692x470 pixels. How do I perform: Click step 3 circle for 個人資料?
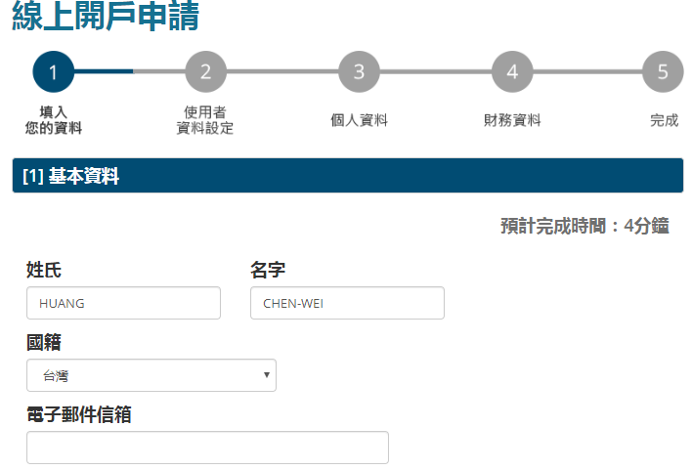(x=359, y=71)
